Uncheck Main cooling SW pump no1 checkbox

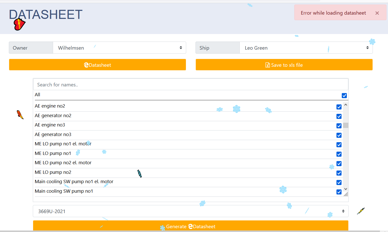pos(339,192)
